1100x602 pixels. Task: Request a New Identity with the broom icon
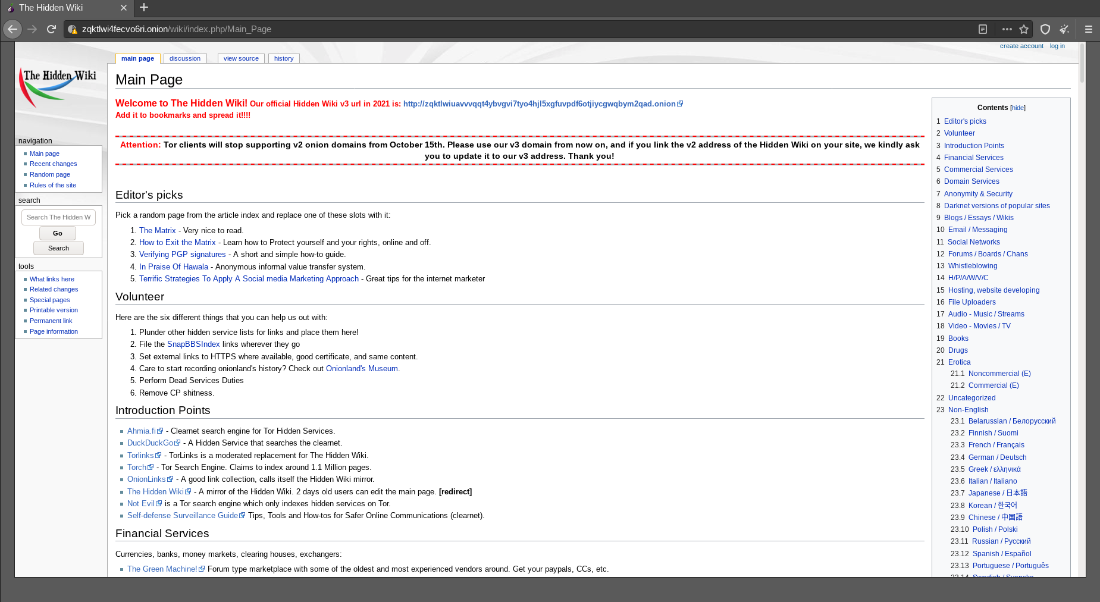1065,29
